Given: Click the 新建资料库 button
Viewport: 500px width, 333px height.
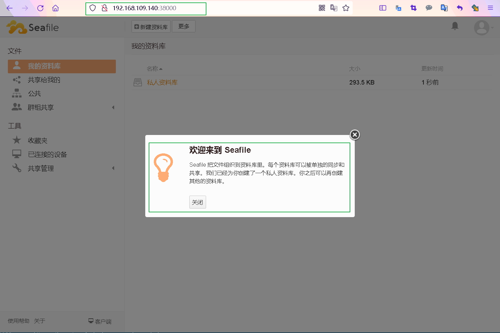Looking at the screenshot, I should click(151, 27).
